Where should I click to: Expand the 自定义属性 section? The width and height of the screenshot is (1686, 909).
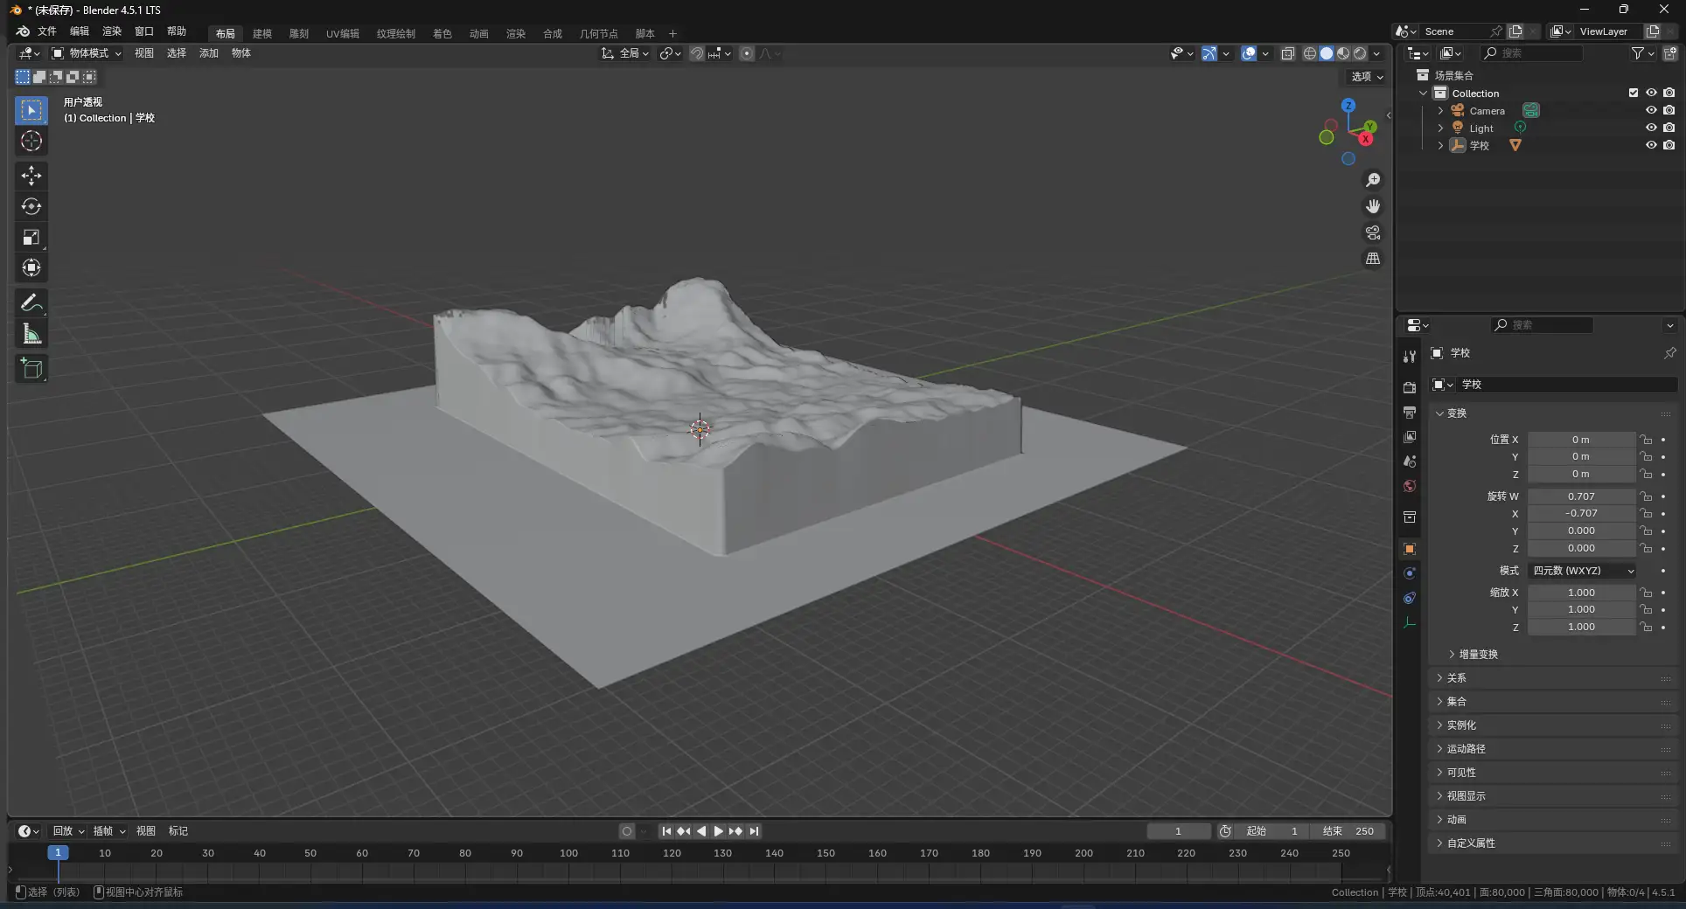(1474, 843)
